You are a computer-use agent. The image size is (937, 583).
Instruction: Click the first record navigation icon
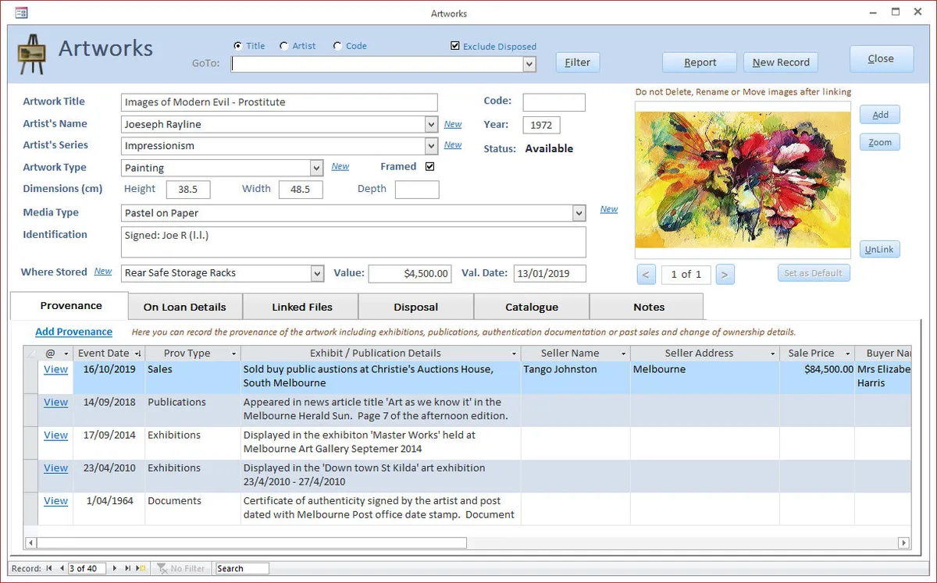click(48, 568)
